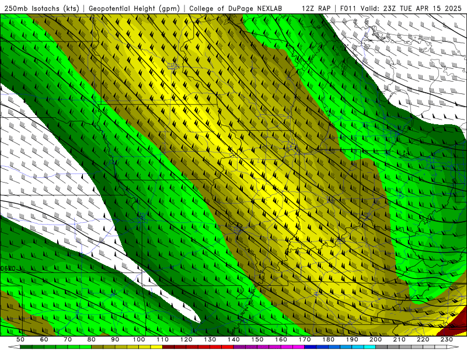Click the 200 value on the color scale
This screenshot has height=350, width=467.
pos(375,339)
